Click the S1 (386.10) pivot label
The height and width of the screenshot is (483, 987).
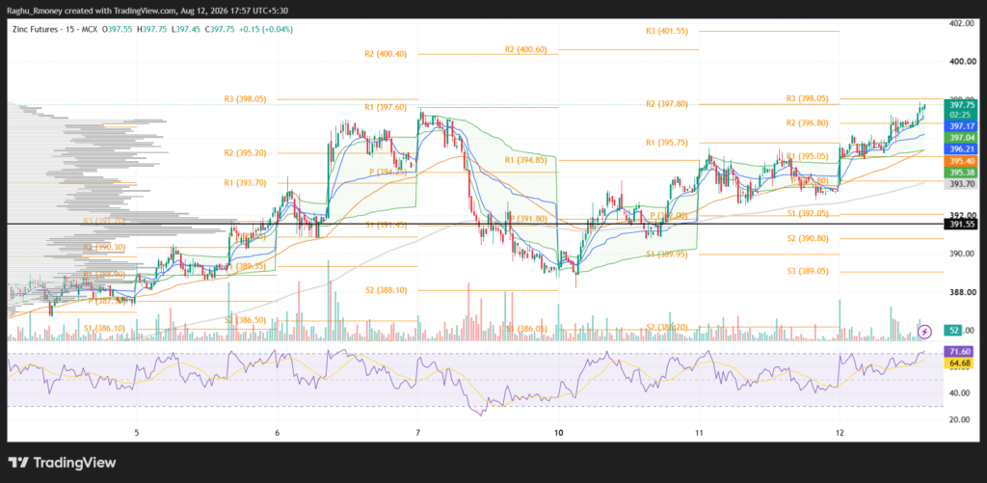(105, 329)
